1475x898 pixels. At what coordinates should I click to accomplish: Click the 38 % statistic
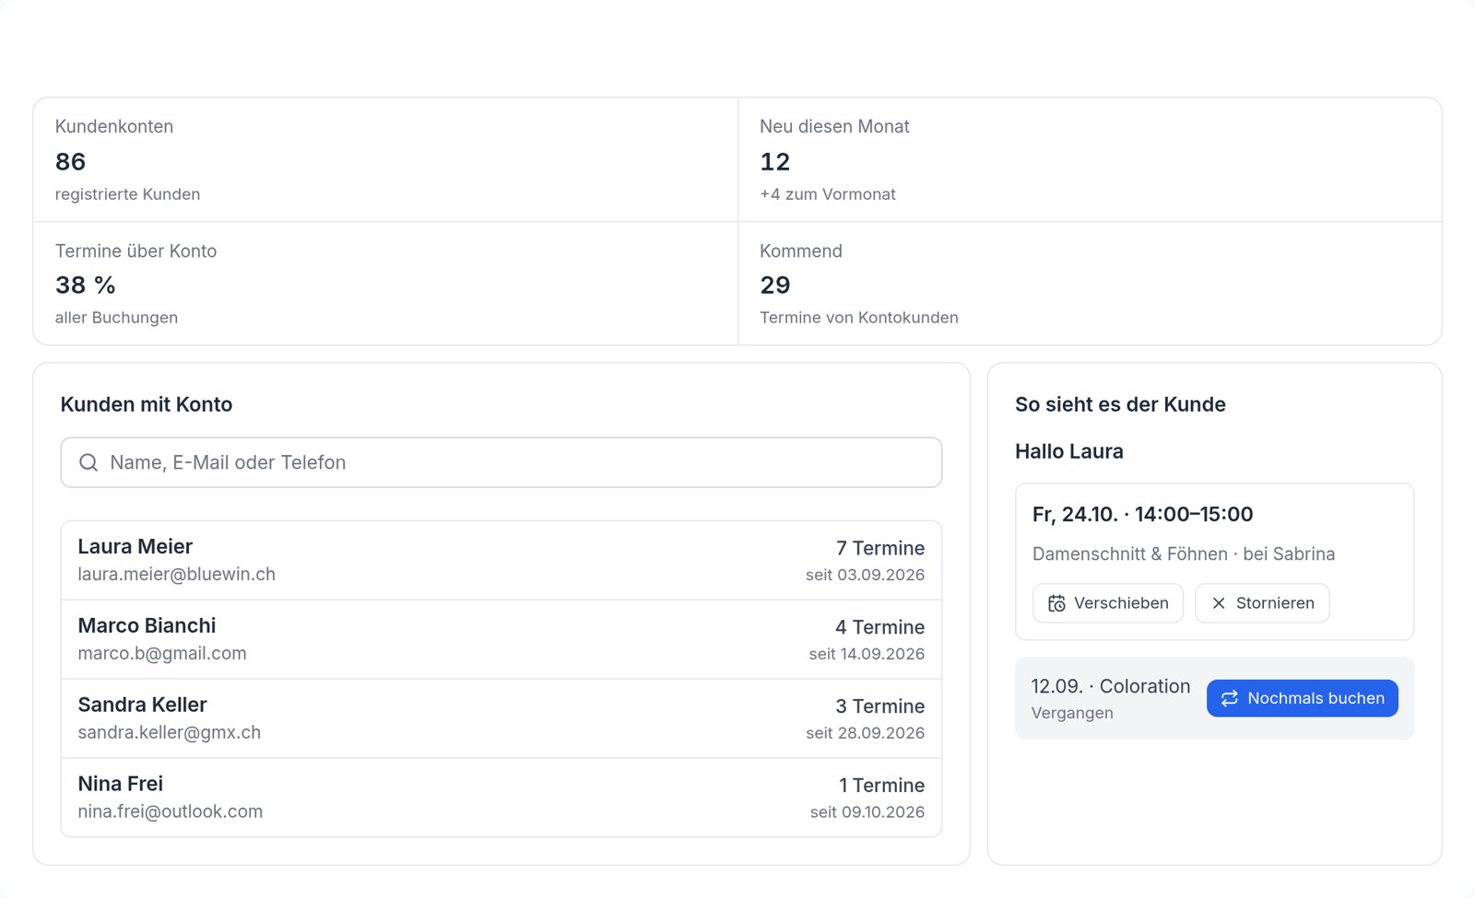click(86, 285)
